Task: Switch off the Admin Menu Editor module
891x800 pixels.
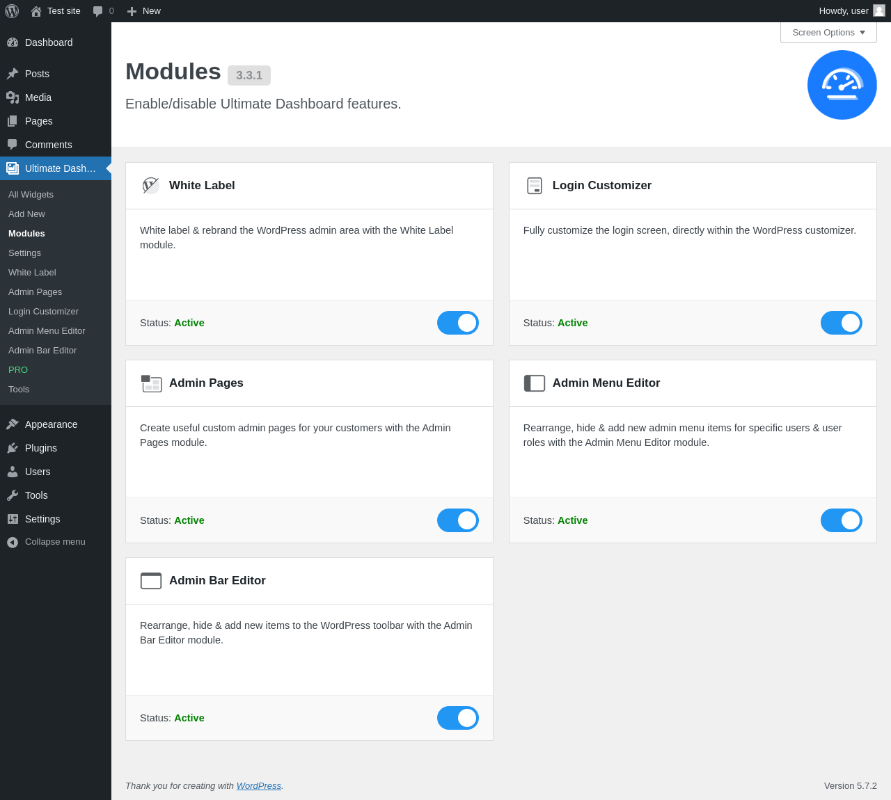Action: (x=842, y=520)
